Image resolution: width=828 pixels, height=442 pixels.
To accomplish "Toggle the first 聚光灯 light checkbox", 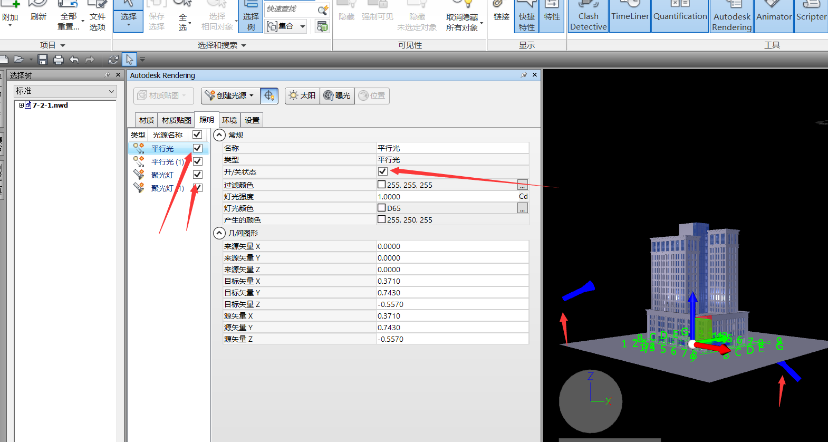I will (198, 175).
